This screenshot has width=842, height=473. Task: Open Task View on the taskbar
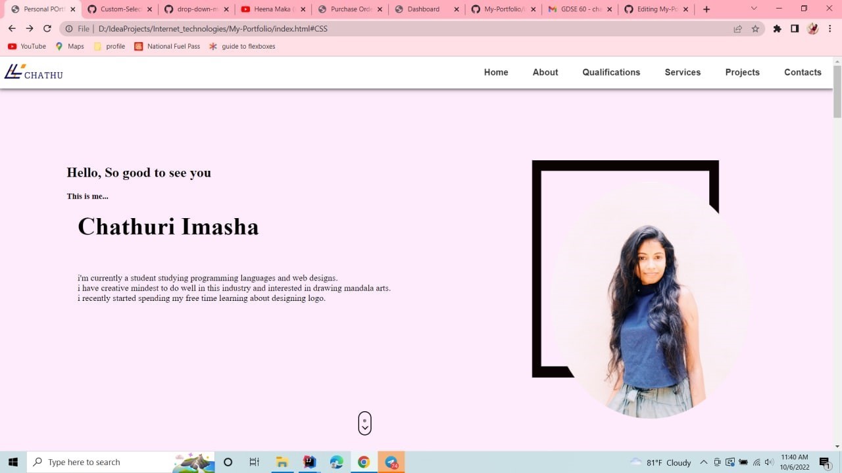point(255,462)
